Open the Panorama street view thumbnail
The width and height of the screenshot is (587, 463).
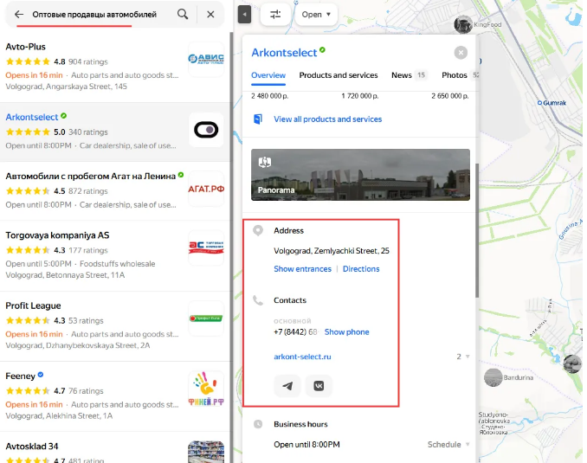tap(360, 174)
